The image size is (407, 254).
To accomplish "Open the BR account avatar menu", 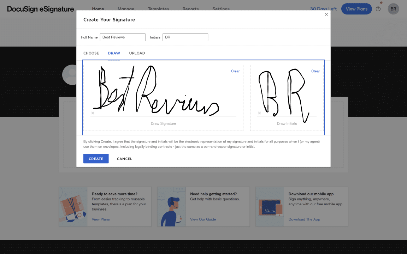I will (x=393, y=9).
